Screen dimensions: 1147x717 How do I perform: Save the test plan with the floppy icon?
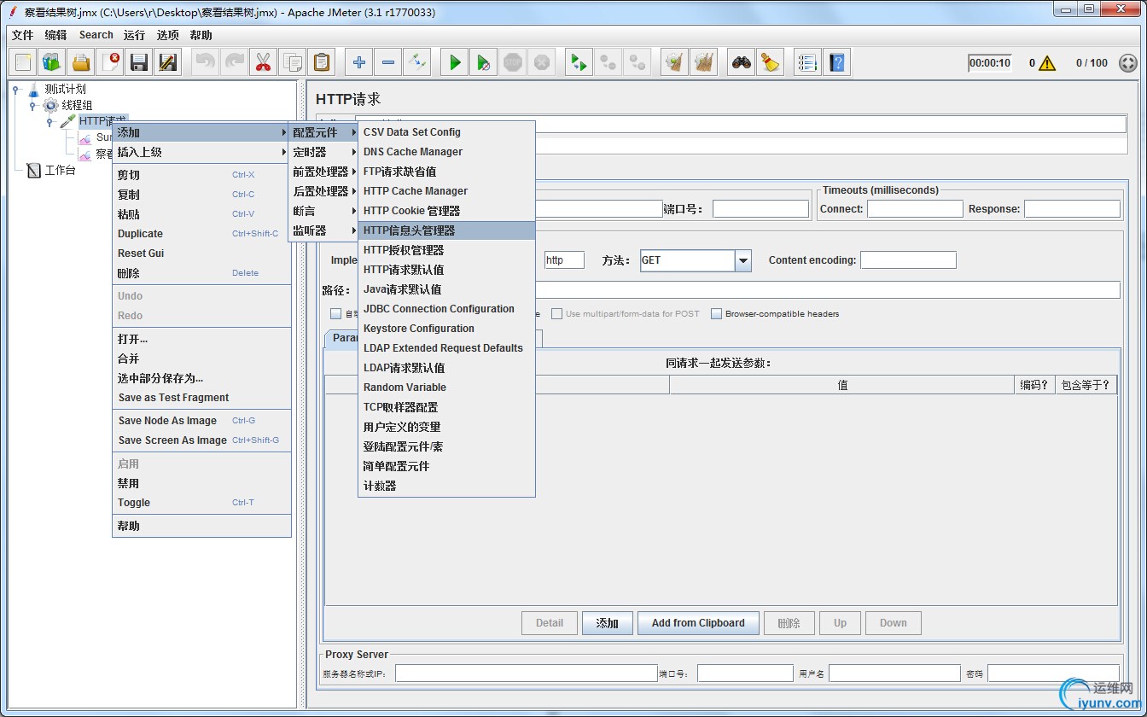click(x=139, y=62)
